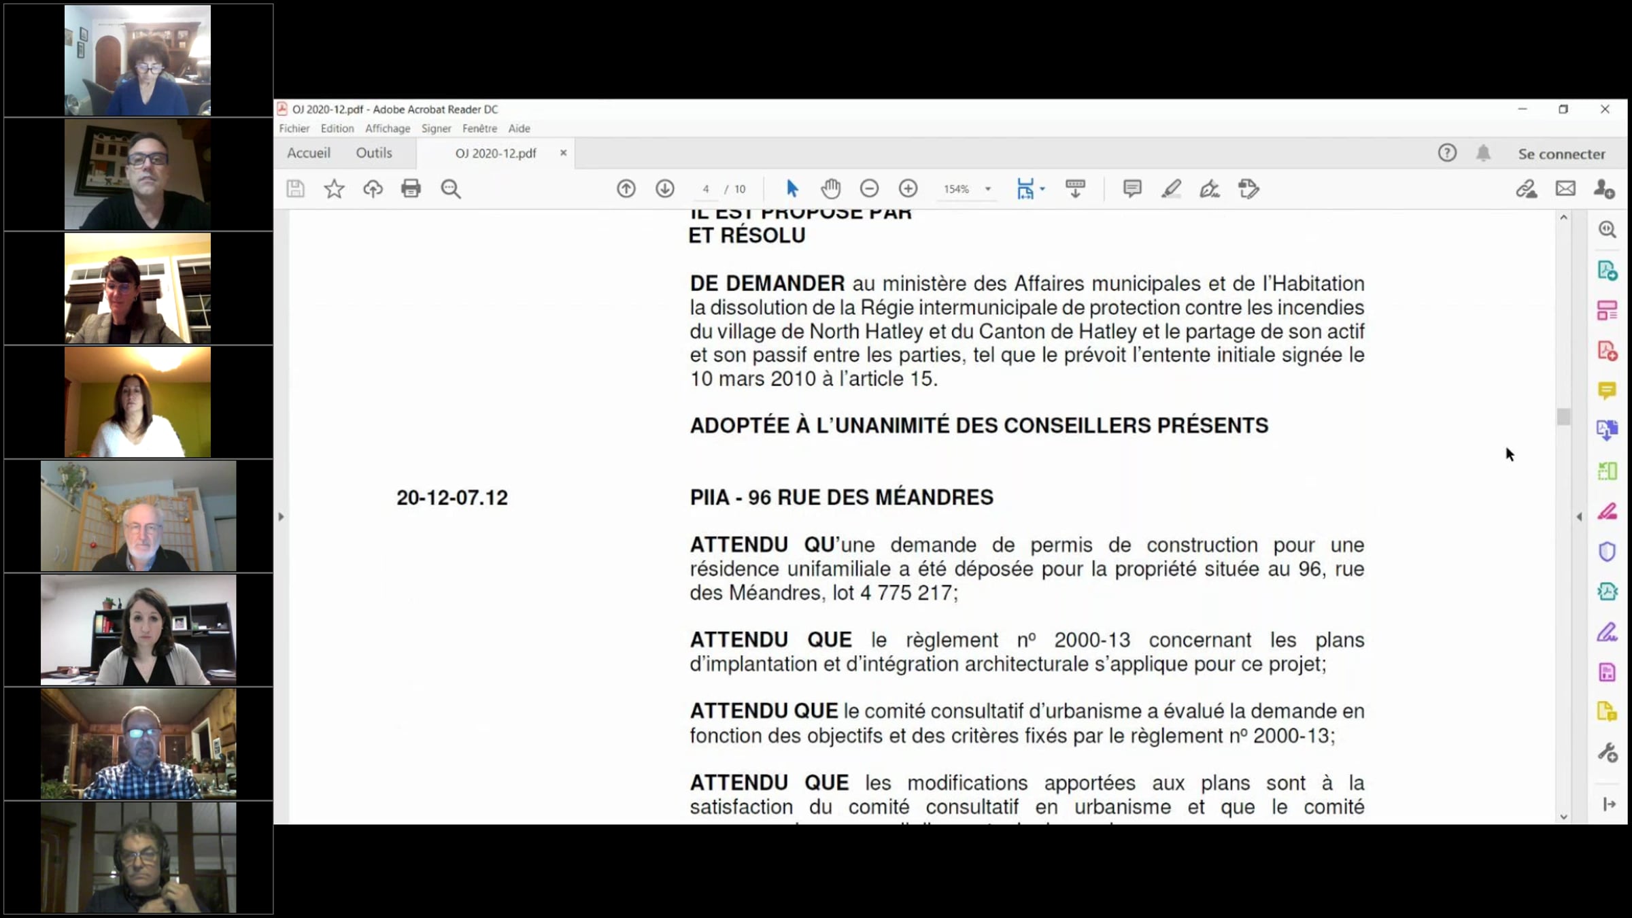Viewport: 1632px width, 918px height.
Task: Activate the Hand pan tool
Action: pos(830,189)
